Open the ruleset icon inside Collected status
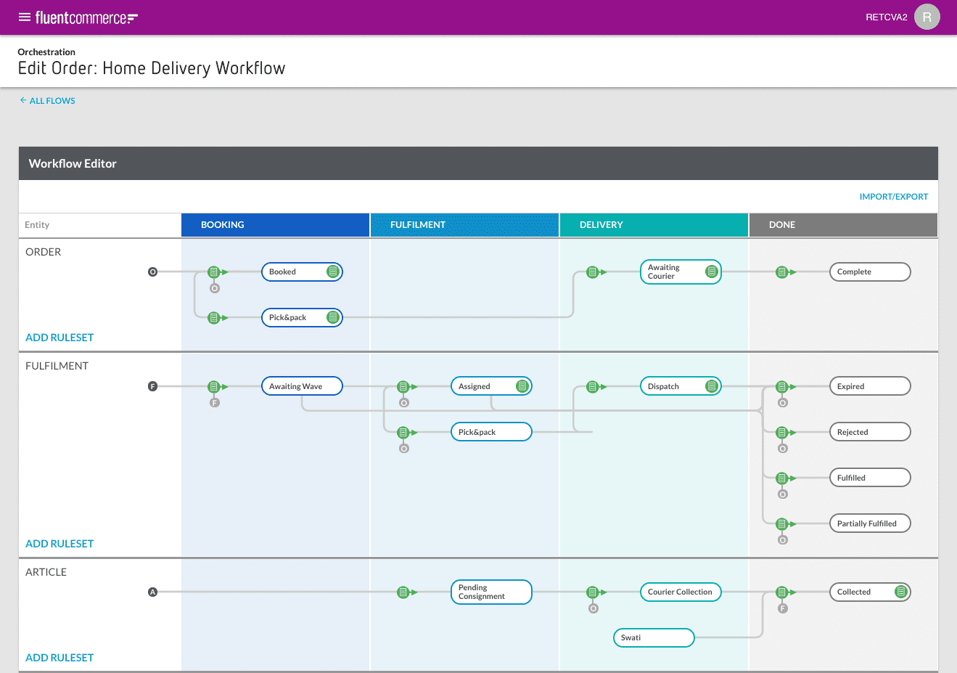 click(x=900, y=592)
